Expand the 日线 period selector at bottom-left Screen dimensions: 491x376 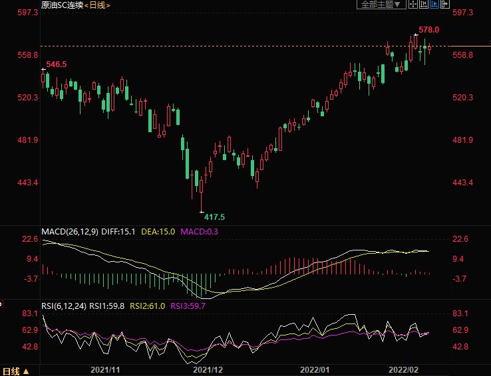(x=16, y=371)
